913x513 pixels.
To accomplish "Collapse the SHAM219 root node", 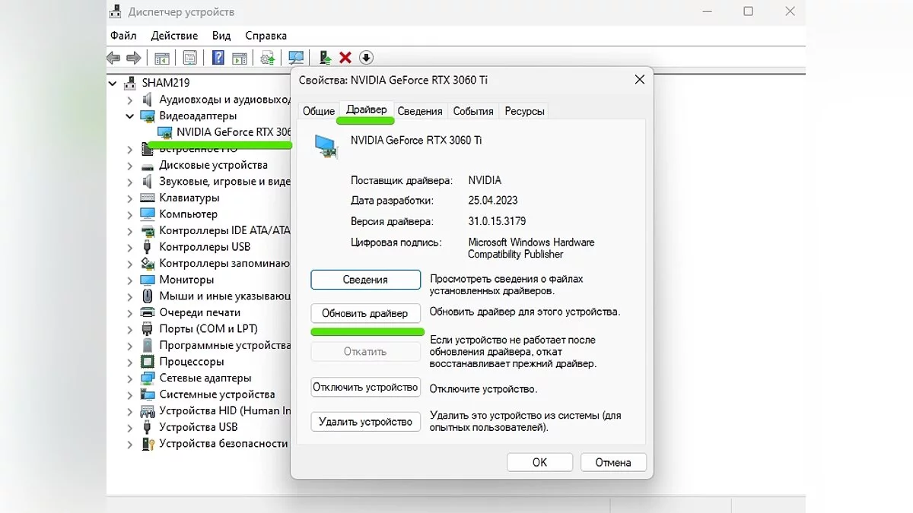I will tap(113, 83).
